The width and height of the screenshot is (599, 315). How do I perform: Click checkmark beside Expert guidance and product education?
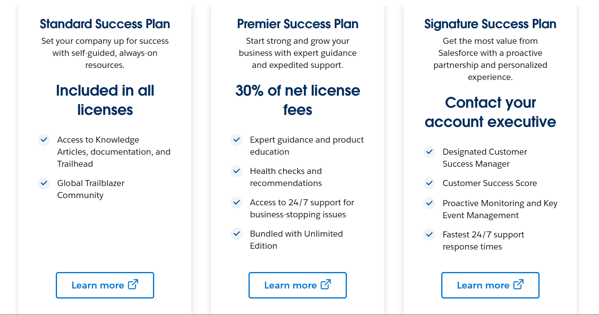point(236,140)
